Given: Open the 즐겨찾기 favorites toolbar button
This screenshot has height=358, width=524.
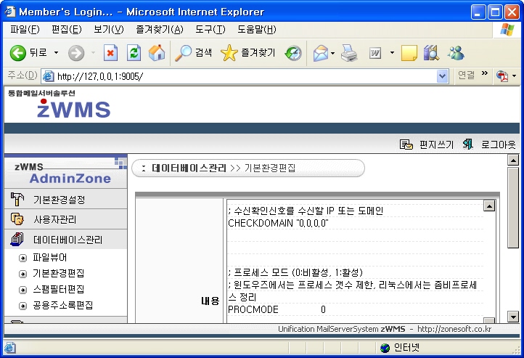Looking at the screenshot, I should point(248,53).
